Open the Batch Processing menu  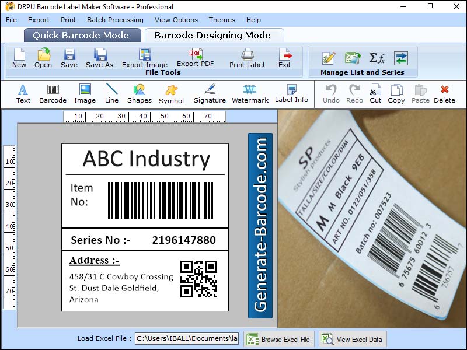[114, 20]
